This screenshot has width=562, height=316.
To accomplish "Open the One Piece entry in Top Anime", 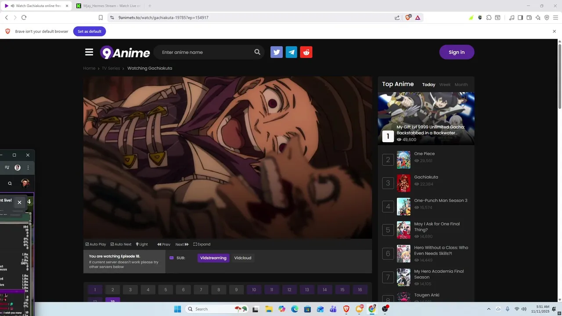I will pos(425,154).
